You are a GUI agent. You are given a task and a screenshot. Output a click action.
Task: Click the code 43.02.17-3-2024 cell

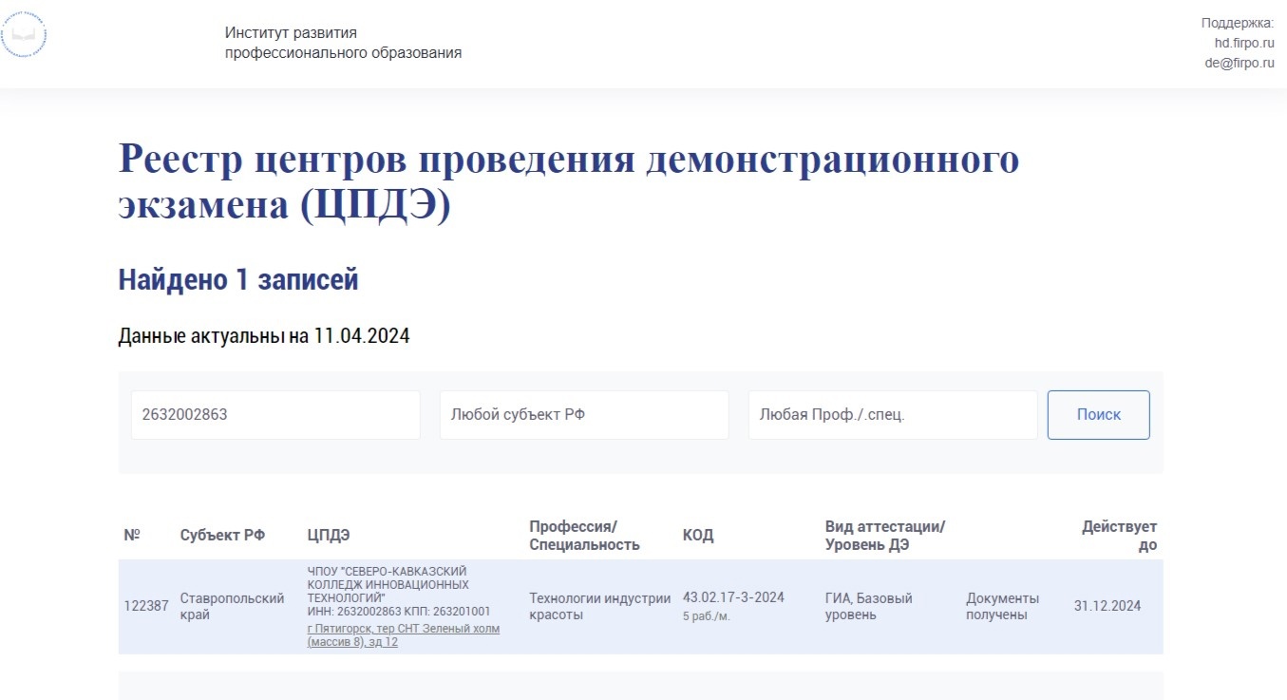pyautogui.click(x=733, y=597)
